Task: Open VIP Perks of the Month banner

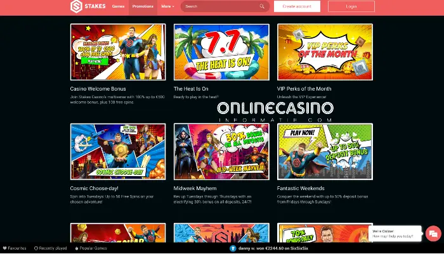Action: pos(325,52)
